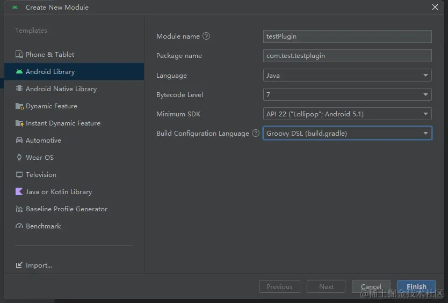Click the Module name help icon
Image resolution: width=448 pixels, height=303 pixels.
(206, 36)
